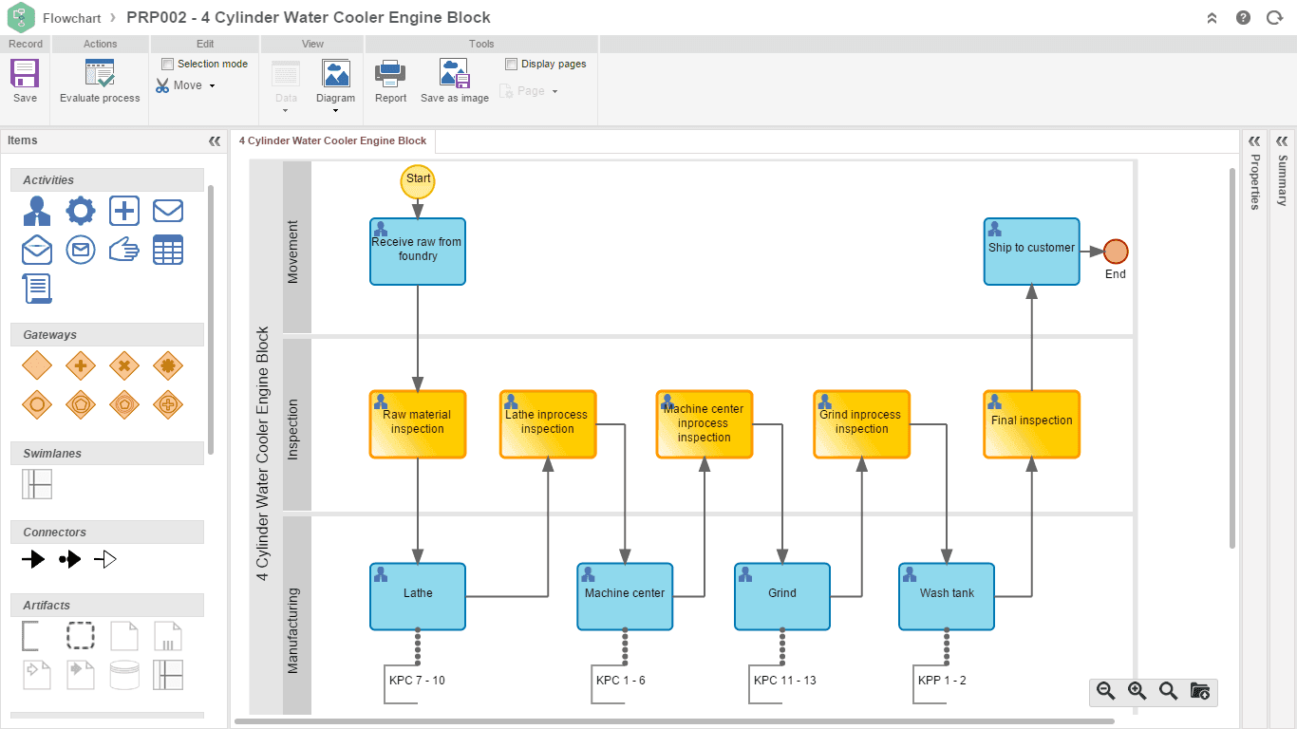Select the system task gear icon

tap(81, 211)
